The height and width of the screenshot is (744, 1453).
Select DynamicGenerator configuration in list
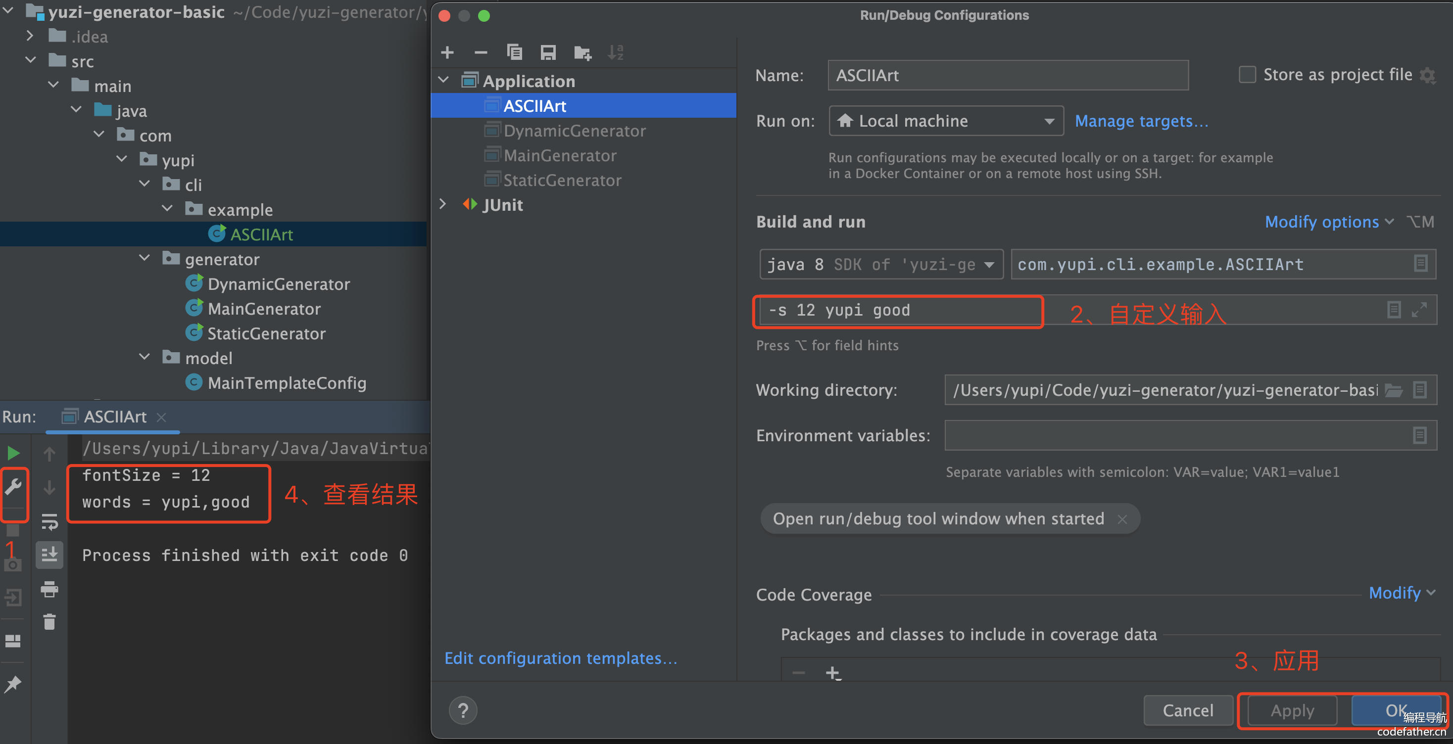pos(574,131)
